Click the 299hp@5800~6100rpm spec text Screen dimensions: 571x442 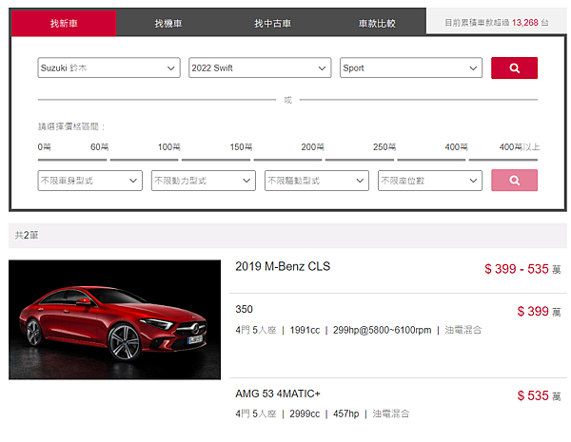(382, 331)
